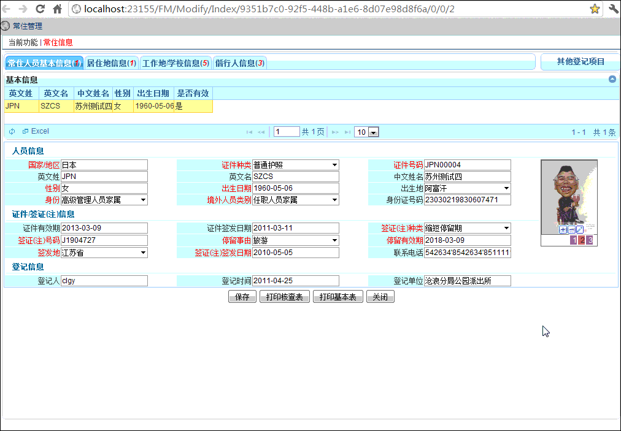Show photo number 2

(x=581, y=240)
